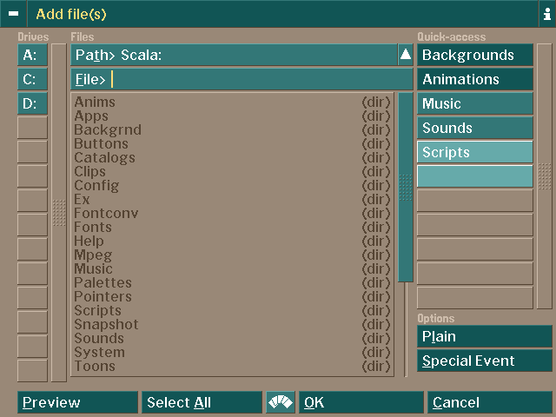Jump to Backgrounds quick-access folder
Screen dimensions: 556x417
pos(474,55)
